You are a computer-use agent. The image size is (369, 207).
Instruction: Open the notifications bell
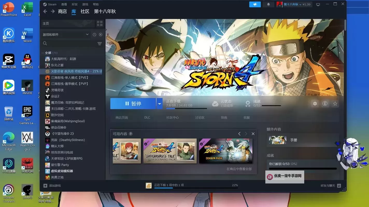(268, 4)
